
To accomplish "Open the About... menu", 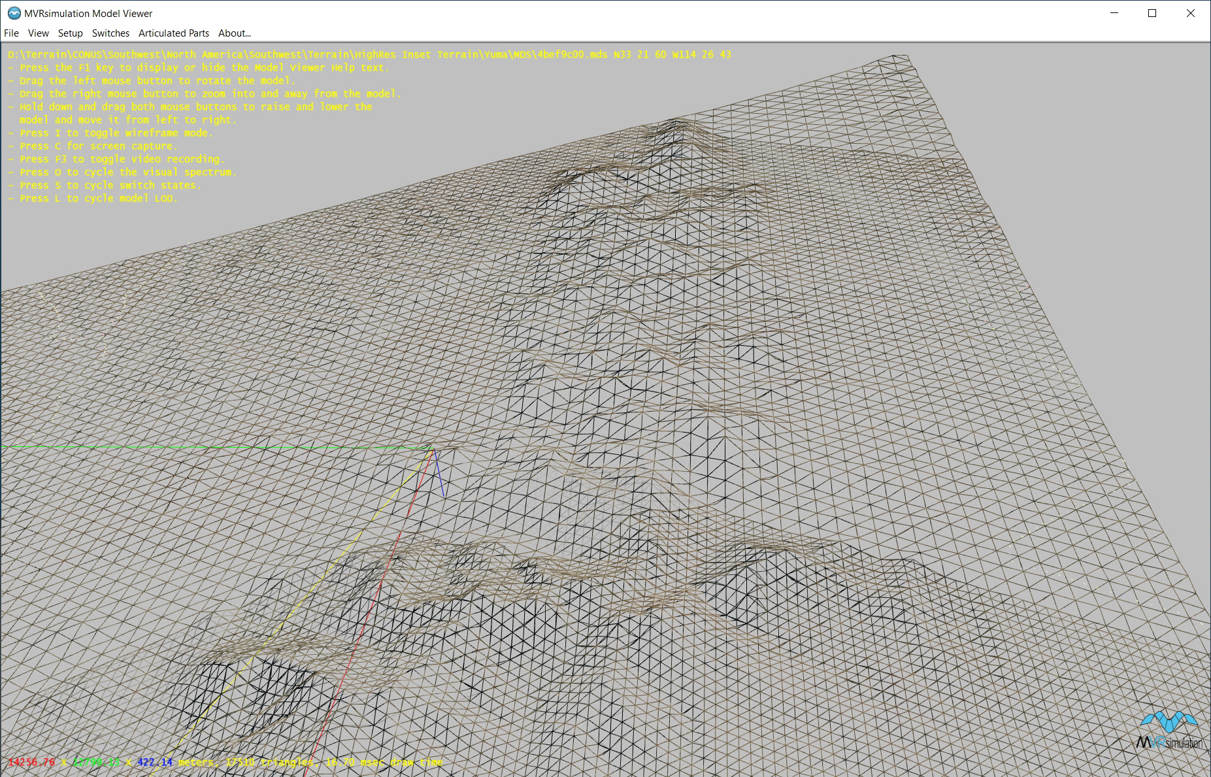I will pyautogui.click(x=235, y=33).
